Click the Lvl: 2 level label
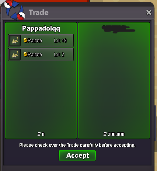157x171 pixels. pos(59,55)
